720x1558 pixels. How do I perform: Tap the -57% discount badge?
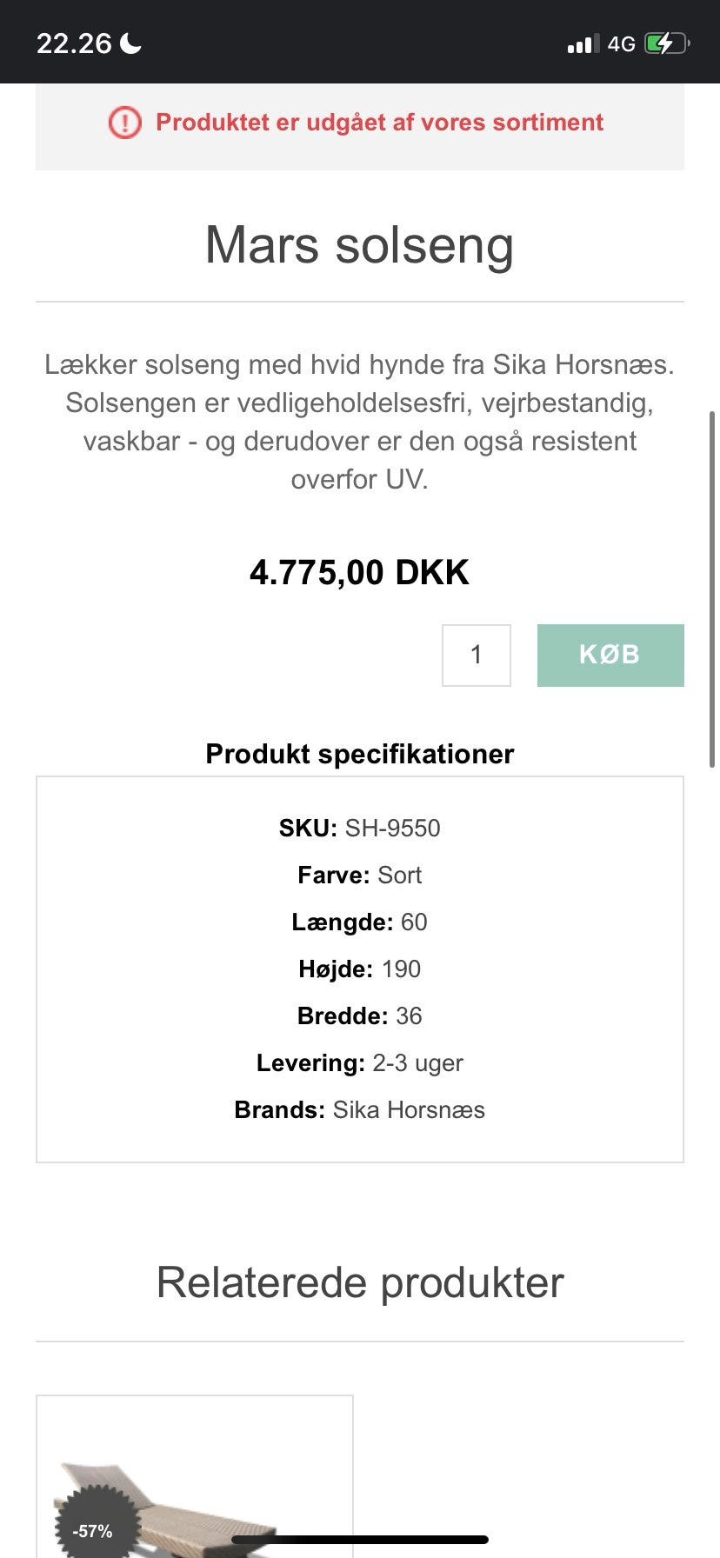(92, 1530)
